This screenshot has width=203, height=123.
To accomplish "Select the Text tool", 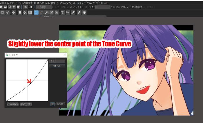I will pyautogui.click(x=63, y=12).
